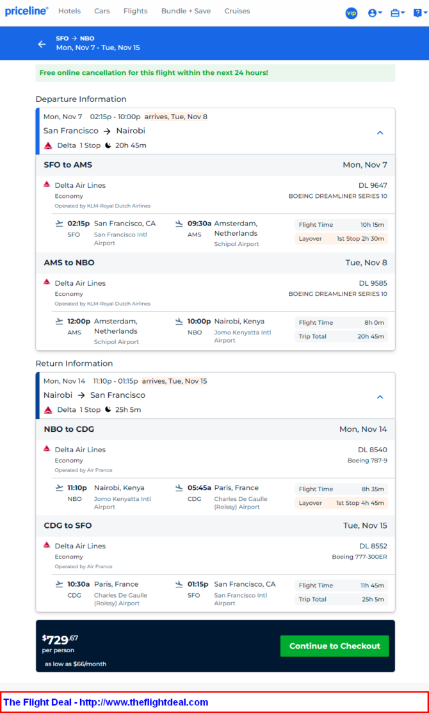This screenshot has height=713, width=429.
Task: Open the VIP badge icon
Action: coord(352,13)
